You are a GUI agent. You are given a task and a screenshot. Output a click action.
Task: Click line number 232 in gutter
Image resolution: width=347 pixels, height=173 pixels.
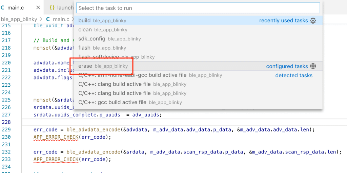coord(6,152)
